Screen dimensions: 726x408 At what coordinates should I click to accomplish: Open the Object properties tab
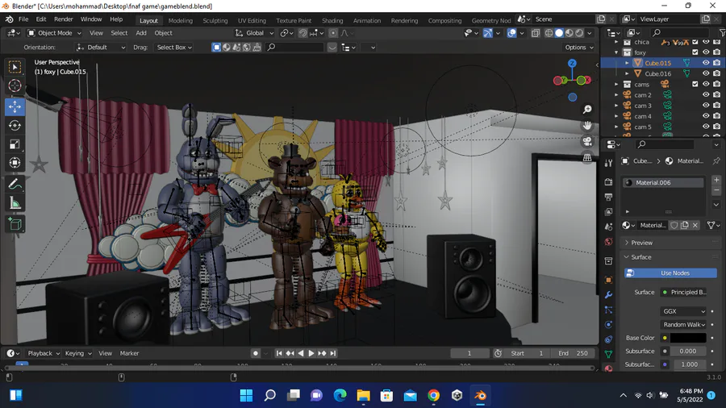(x=608, y=280)
